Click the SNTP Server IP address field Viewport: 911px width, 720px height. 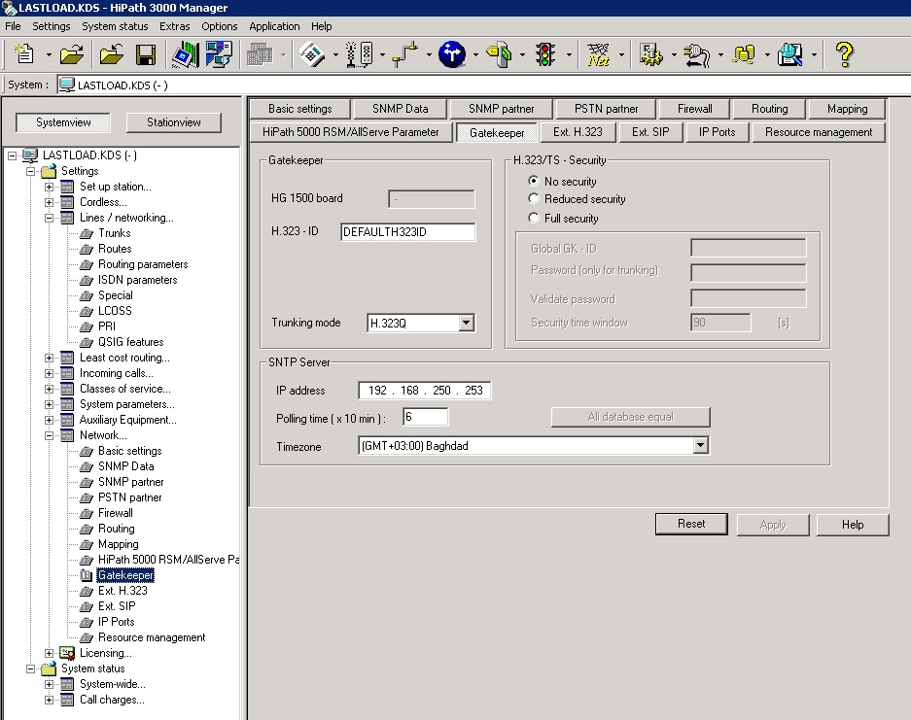click(425, 391)
